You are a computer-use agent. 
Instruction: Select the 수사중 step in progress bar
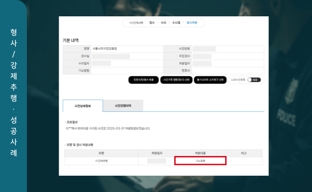(177, 23)
